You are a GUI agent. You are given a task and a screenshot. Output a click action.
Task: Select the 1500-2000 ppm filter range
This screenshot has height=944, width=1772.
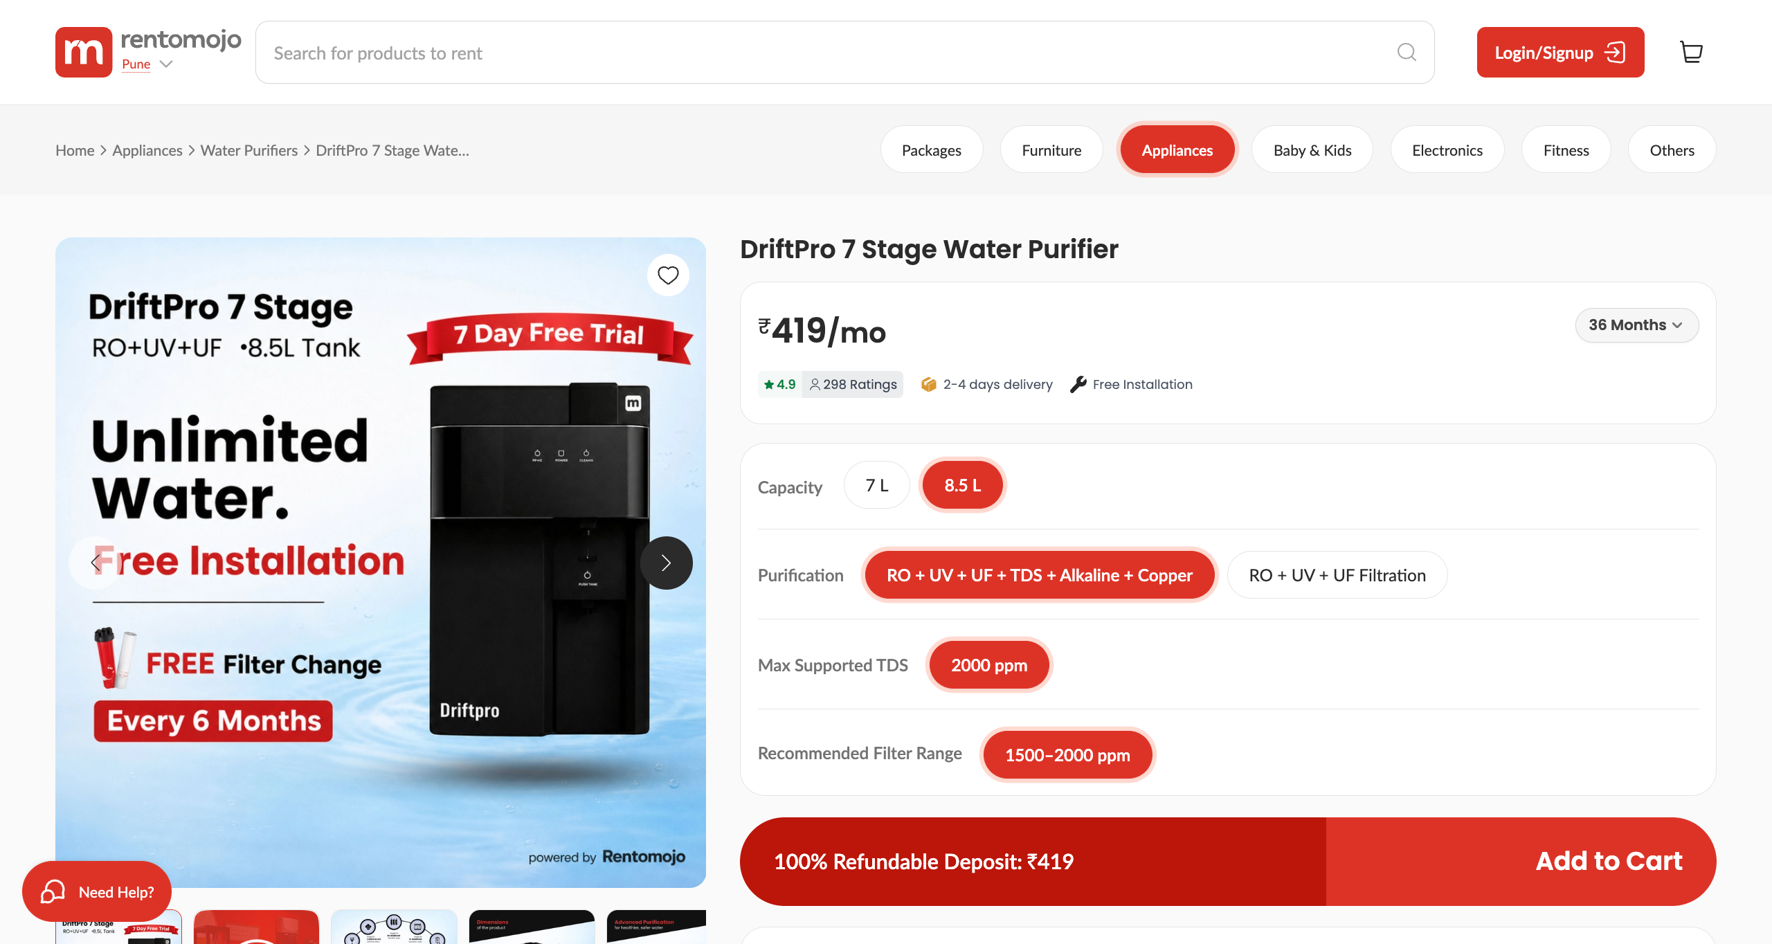click(x=1067, y=755)
